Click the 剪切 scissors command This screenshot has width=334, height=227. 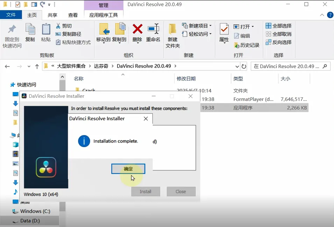[x=64, y=26]
